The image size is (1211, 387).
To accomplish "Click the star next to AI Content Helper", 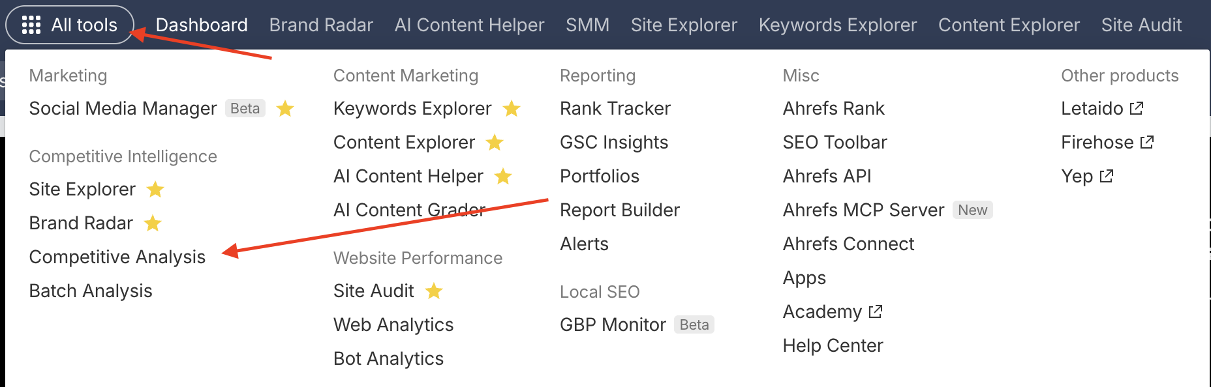I will (x=503, y=176).
